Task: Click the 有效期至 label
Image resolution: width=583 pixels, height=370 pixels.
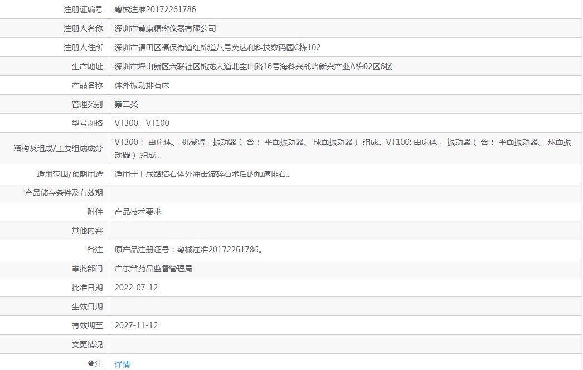Action: (x=87, y=325)
